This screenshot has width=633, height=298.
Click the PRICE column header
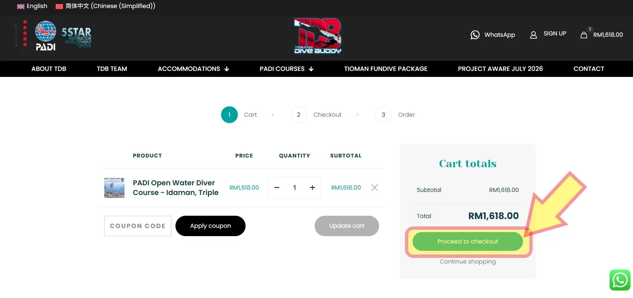[x=244, y=156]
